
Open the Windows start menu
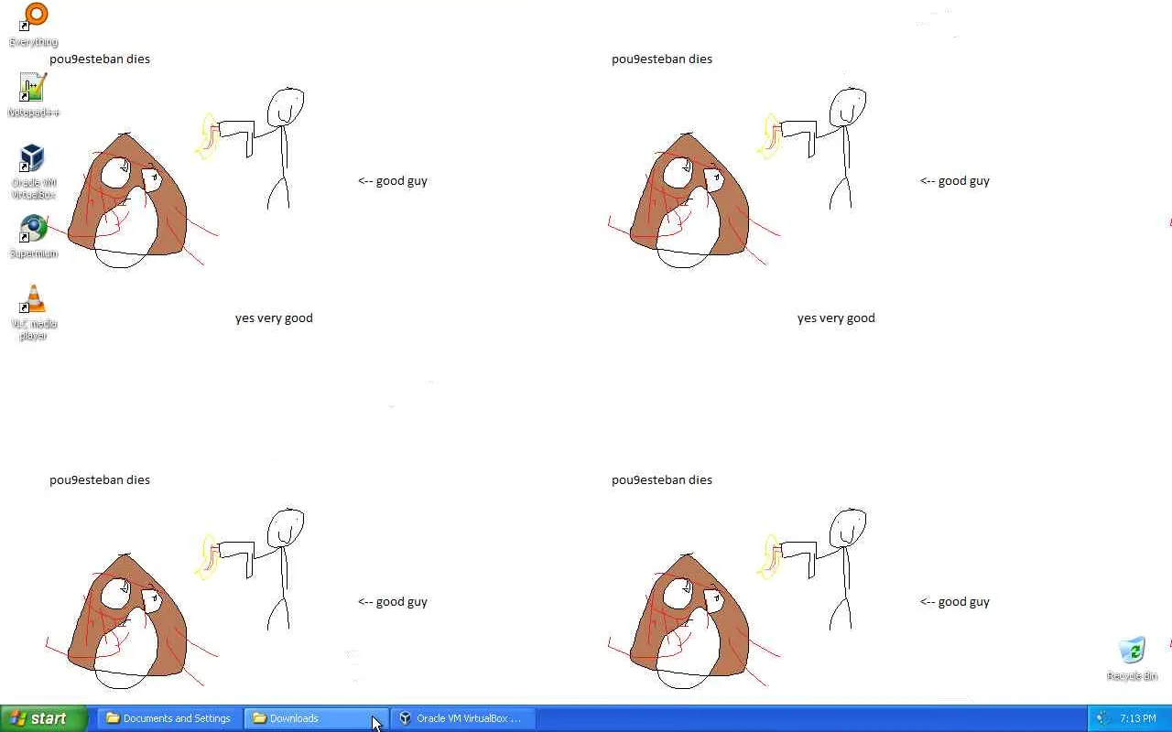point(44,718)
